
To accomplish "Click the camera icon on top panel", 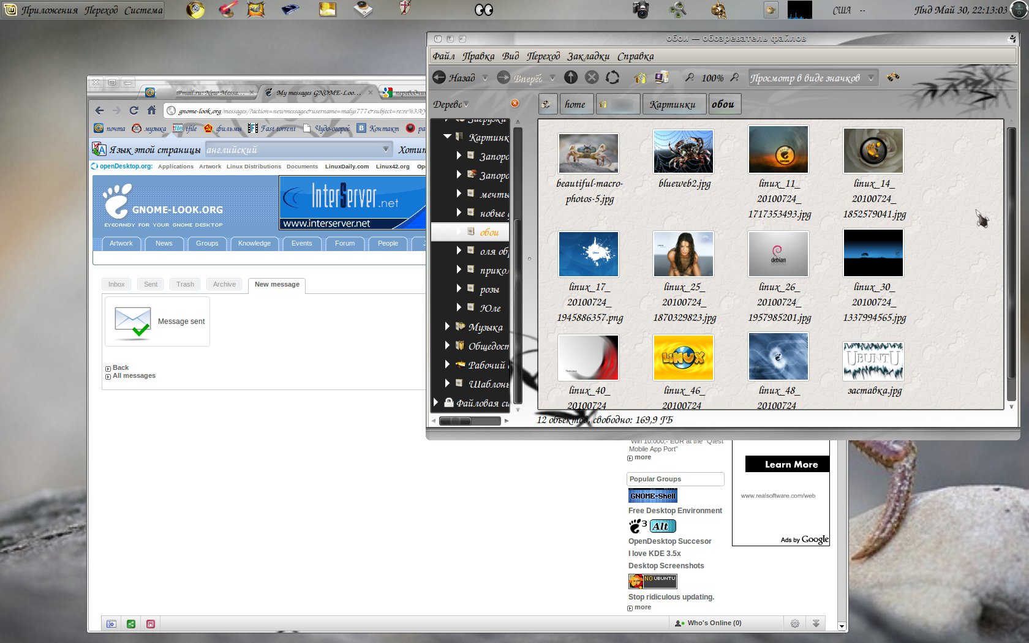I will point(641,10).
